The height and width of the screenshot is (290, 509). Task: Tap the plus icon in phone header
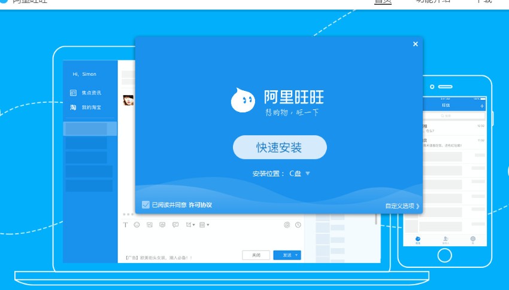click(x=481, y=106)
